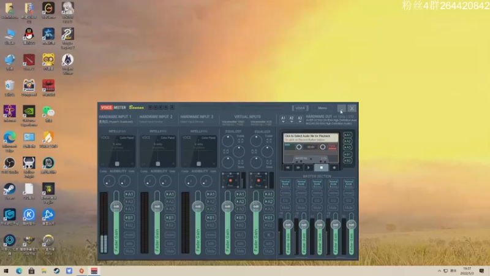Open the taskbar clock and date
490x276 pixels.
(x=467, y=271)
